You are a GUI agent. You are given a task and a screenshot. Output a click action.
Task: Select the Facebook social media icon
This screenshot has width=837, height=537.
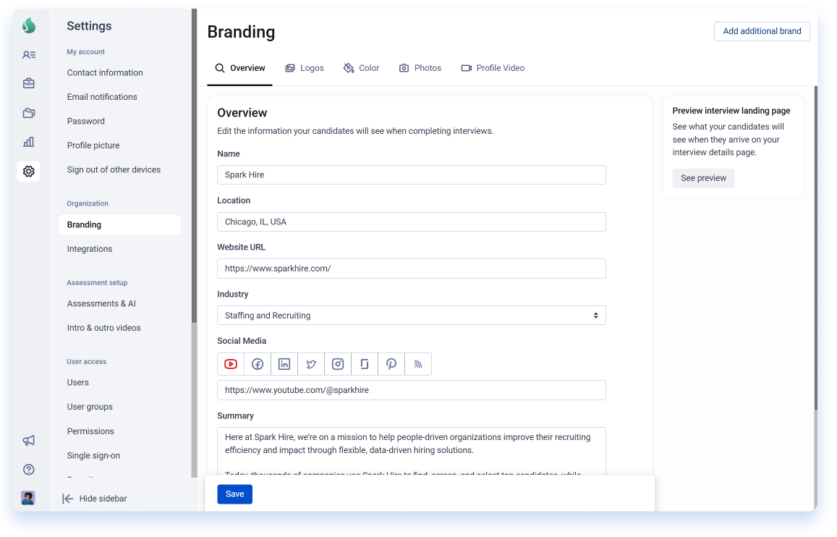tap(258, 364)
